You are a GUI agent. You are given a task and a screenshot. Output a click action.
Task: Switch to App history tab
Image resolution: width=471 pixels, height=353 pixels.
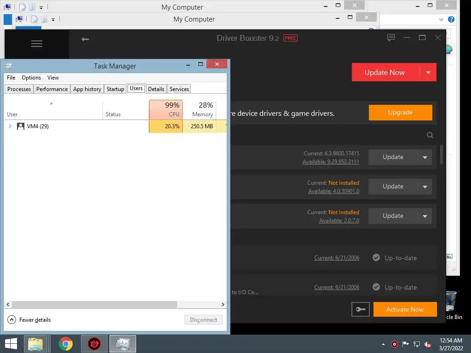[87, 89]
